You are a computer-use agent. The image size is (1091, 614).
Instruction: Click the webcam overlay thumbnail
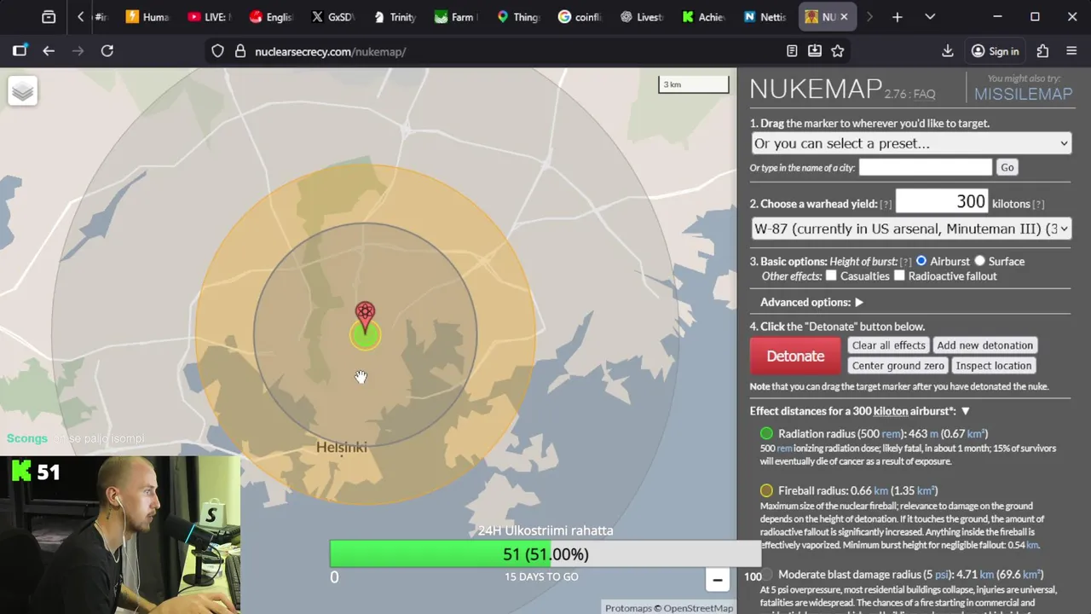(120, 535)
